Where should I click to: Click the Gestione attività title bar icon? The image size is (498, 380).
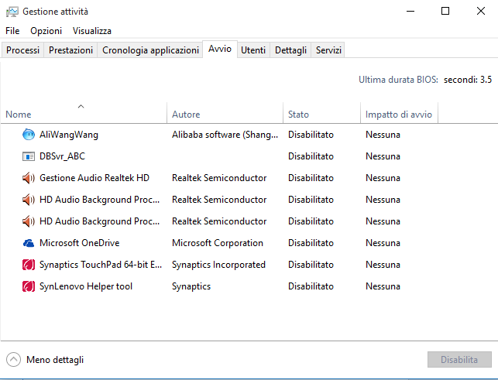pyautogui.click(x=12, y=12)
